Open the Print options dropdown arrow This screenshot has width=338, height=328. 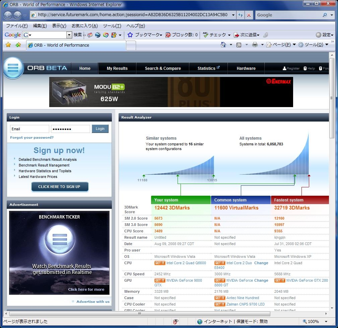point(262,45)
